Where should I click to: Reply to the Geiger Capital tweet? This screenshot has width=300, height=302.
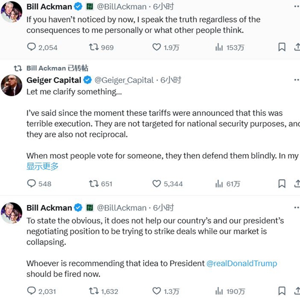[31, 183]
